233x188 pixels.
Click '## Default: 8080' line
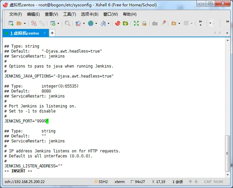28,91
